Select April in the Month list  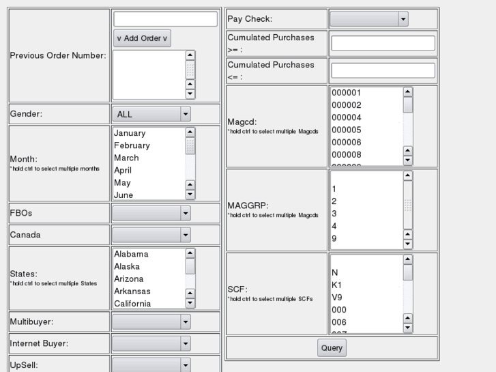[x=149, y=170]
